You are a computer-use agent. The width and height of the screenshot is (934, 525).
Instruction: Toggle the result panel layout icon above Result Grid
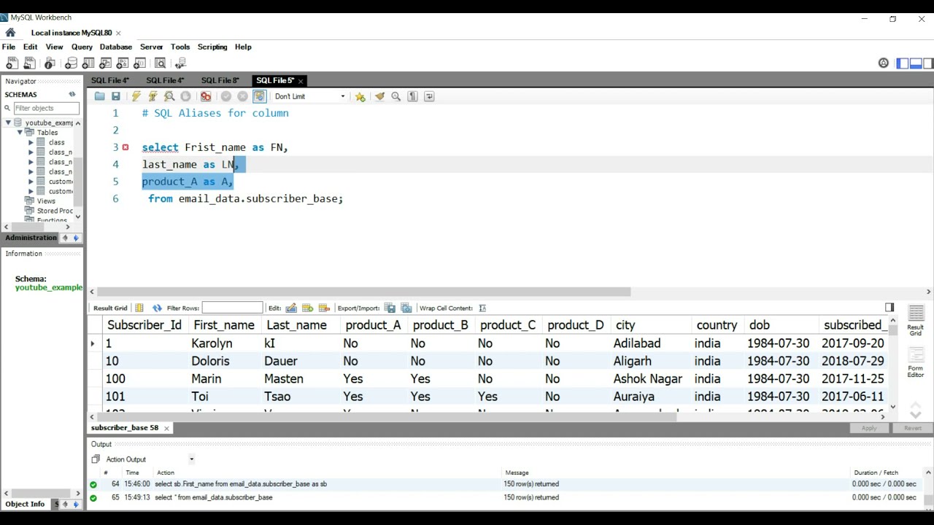pos(889,308)
